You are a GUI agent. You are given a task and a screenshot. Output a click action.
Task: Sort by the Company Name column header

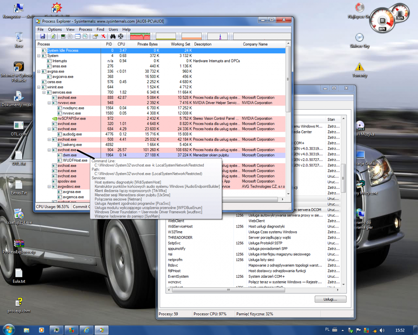coord(264,44)
